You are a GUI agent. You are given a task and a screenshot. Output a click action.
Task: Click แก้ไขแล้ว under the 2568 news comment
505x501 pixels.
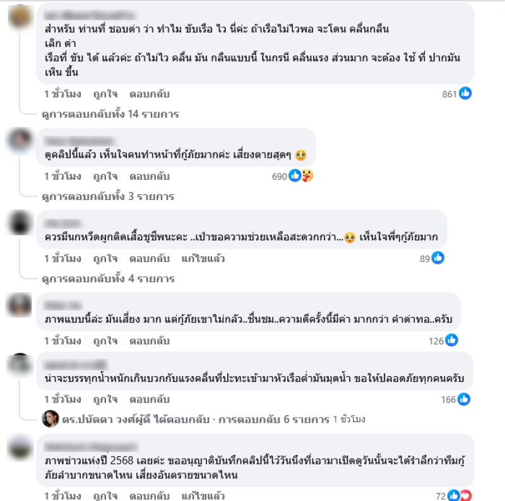[203, 496]
